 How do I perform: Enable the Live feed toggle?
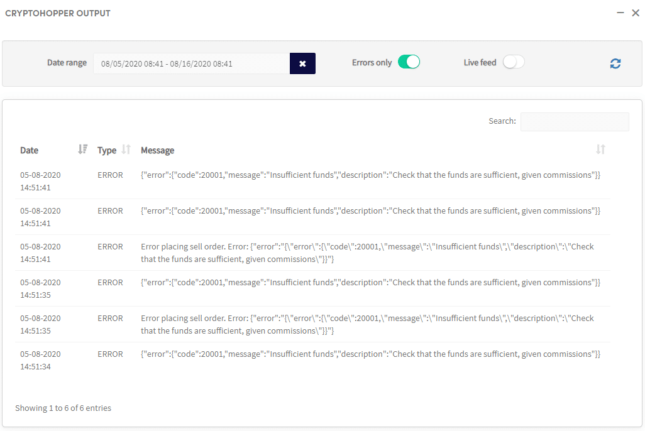pos(514,62)
